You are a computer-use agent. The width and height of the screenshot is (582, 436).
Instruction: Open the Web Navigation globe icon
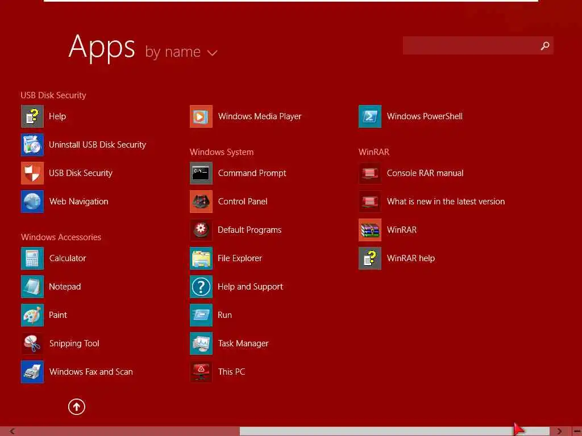tap(32, 202)
